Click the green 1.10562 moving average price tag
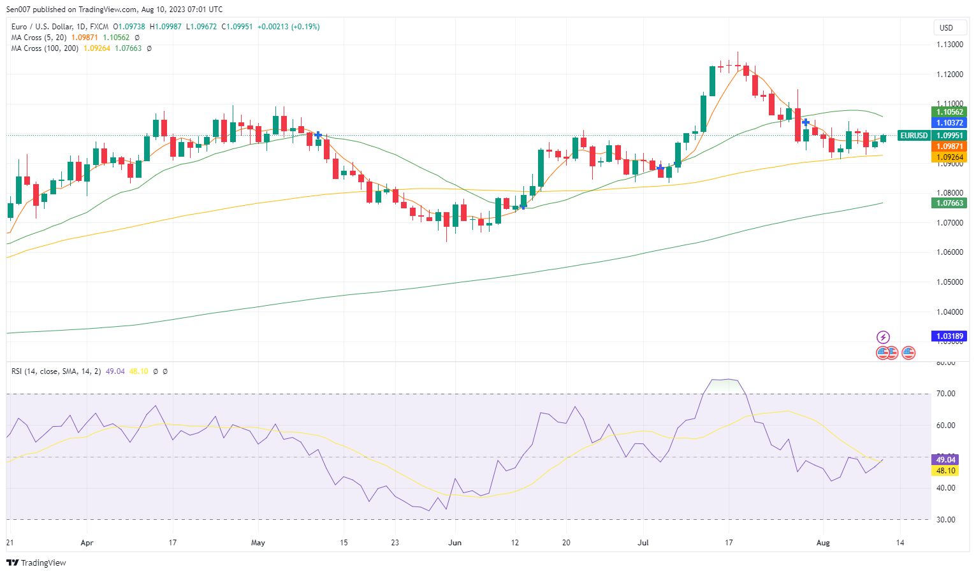Image resolution: width=976 pixels, height=574 pixels. click(949, 112)
